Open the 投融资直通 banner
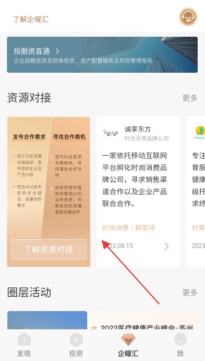 tap(102, 55)
